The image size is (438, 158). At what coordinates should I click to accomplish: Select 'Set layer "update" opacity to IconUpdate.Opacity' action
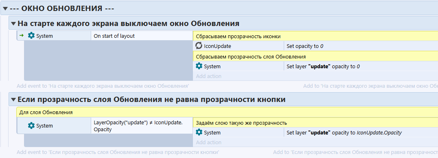click(x=361, y=133)
